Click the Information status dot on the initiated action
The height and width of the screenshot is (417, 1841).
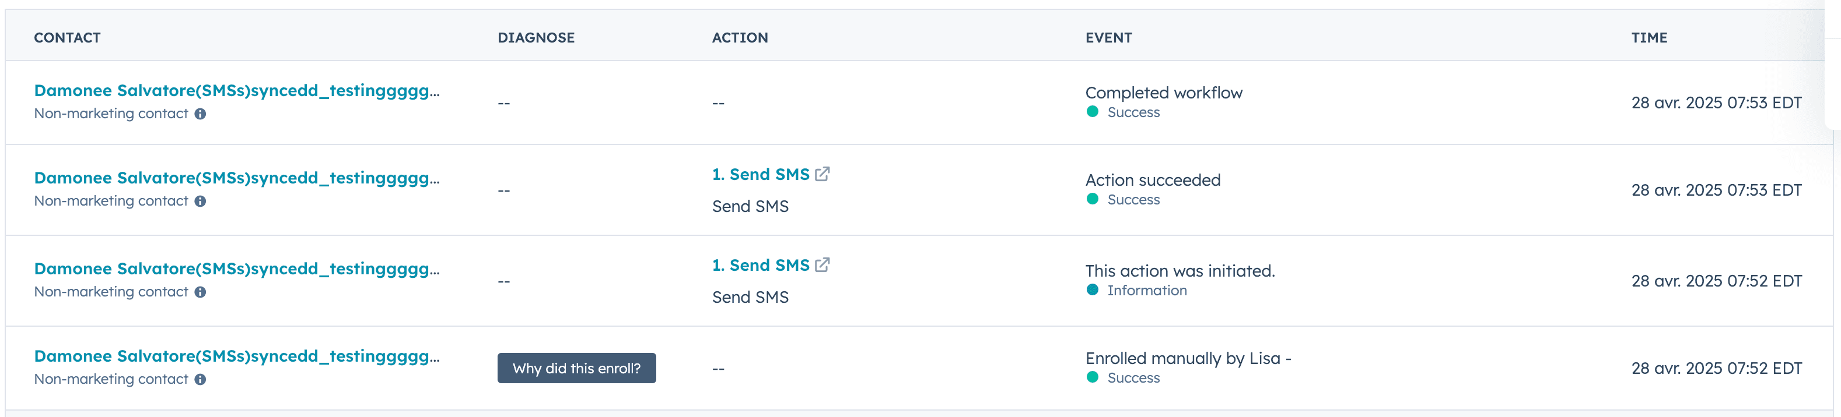coord(1092,290)
